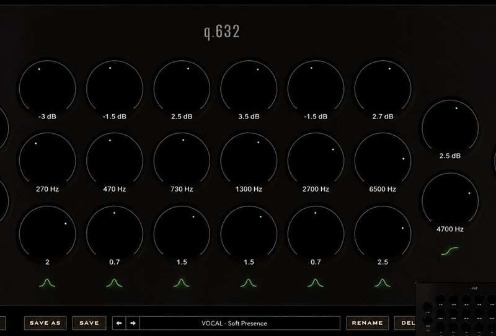Click the plugin thumbnail preview in corner
This screenshot has height=336, width=496.
click(456, 309)
